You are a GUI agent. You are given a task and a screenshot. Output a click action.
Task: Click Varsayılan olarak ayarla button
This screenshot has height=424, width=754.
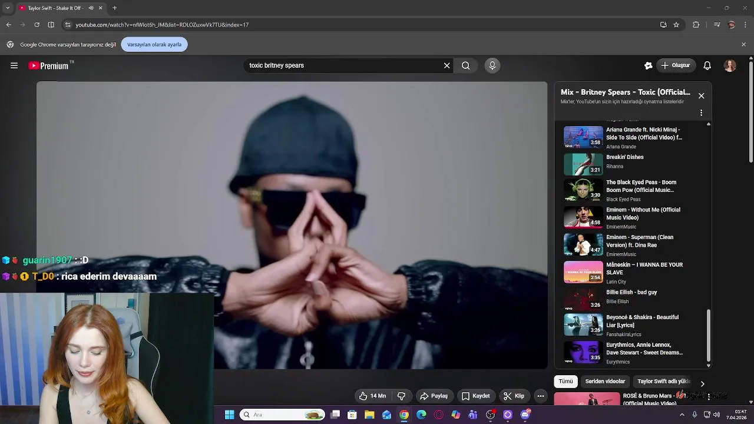click(x=154, y=44)
